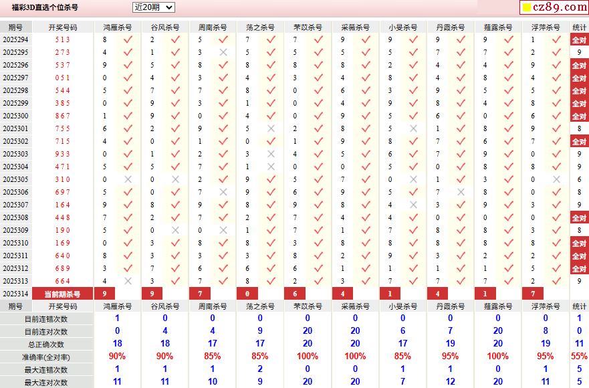589x388 pixels.
Task: Click the red 0 current pick under 荡之杀号
Action: pos(247,294)
